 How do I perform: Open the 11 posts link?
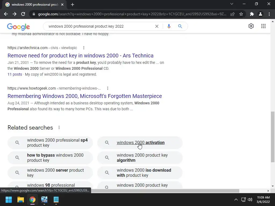point(15,74)
